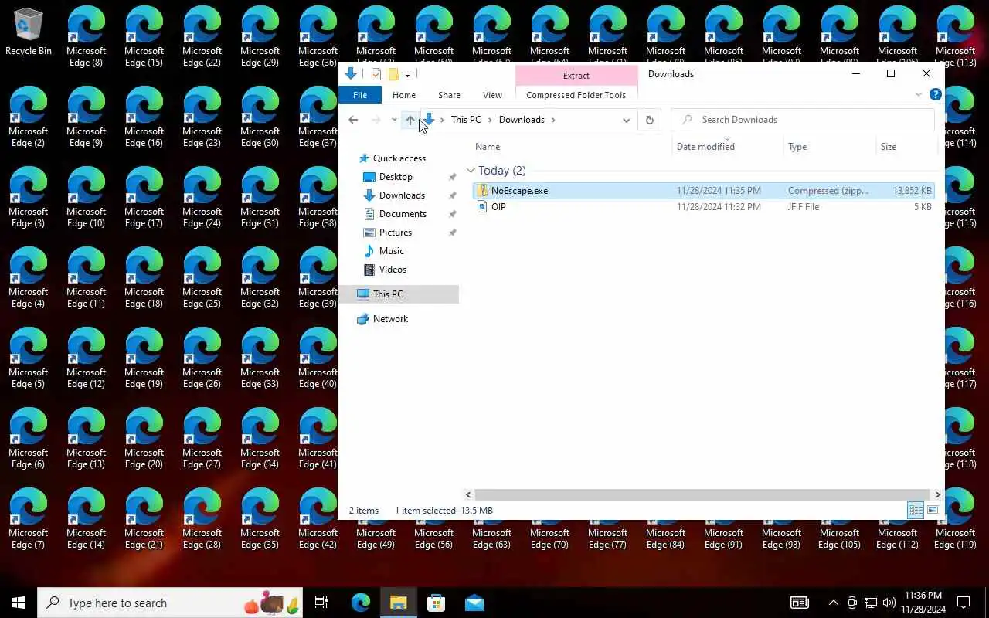
Task: Open Explorer Help with the blue question mark
Action: point(935,95)
